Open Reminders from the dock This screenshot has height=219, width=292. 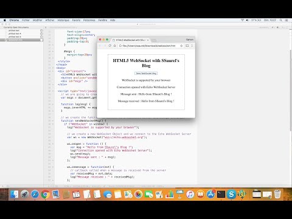[97, 194]
